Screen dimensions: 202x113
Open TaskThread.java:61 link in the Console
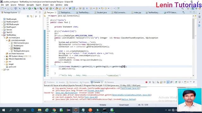(130, 89)
